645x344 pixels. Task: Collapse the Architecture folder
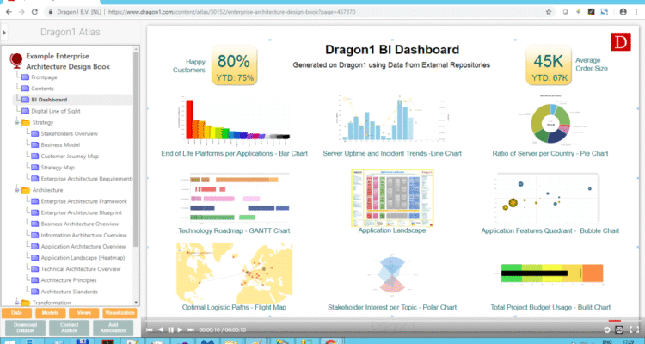(x=17, y=190)
